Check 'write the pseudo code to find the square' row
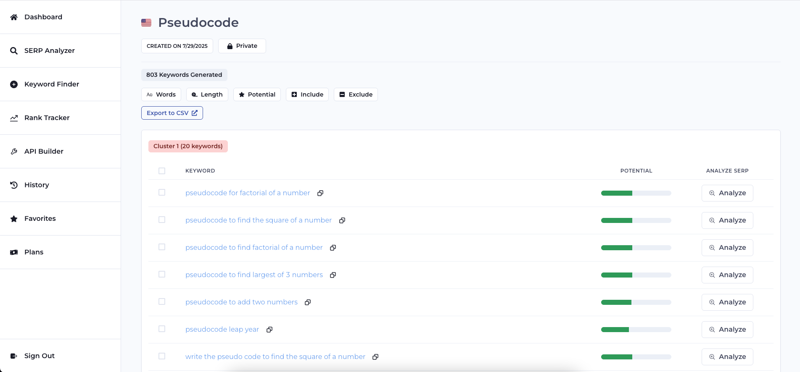This screenshot has width=800, height=372. click(162, 356)
